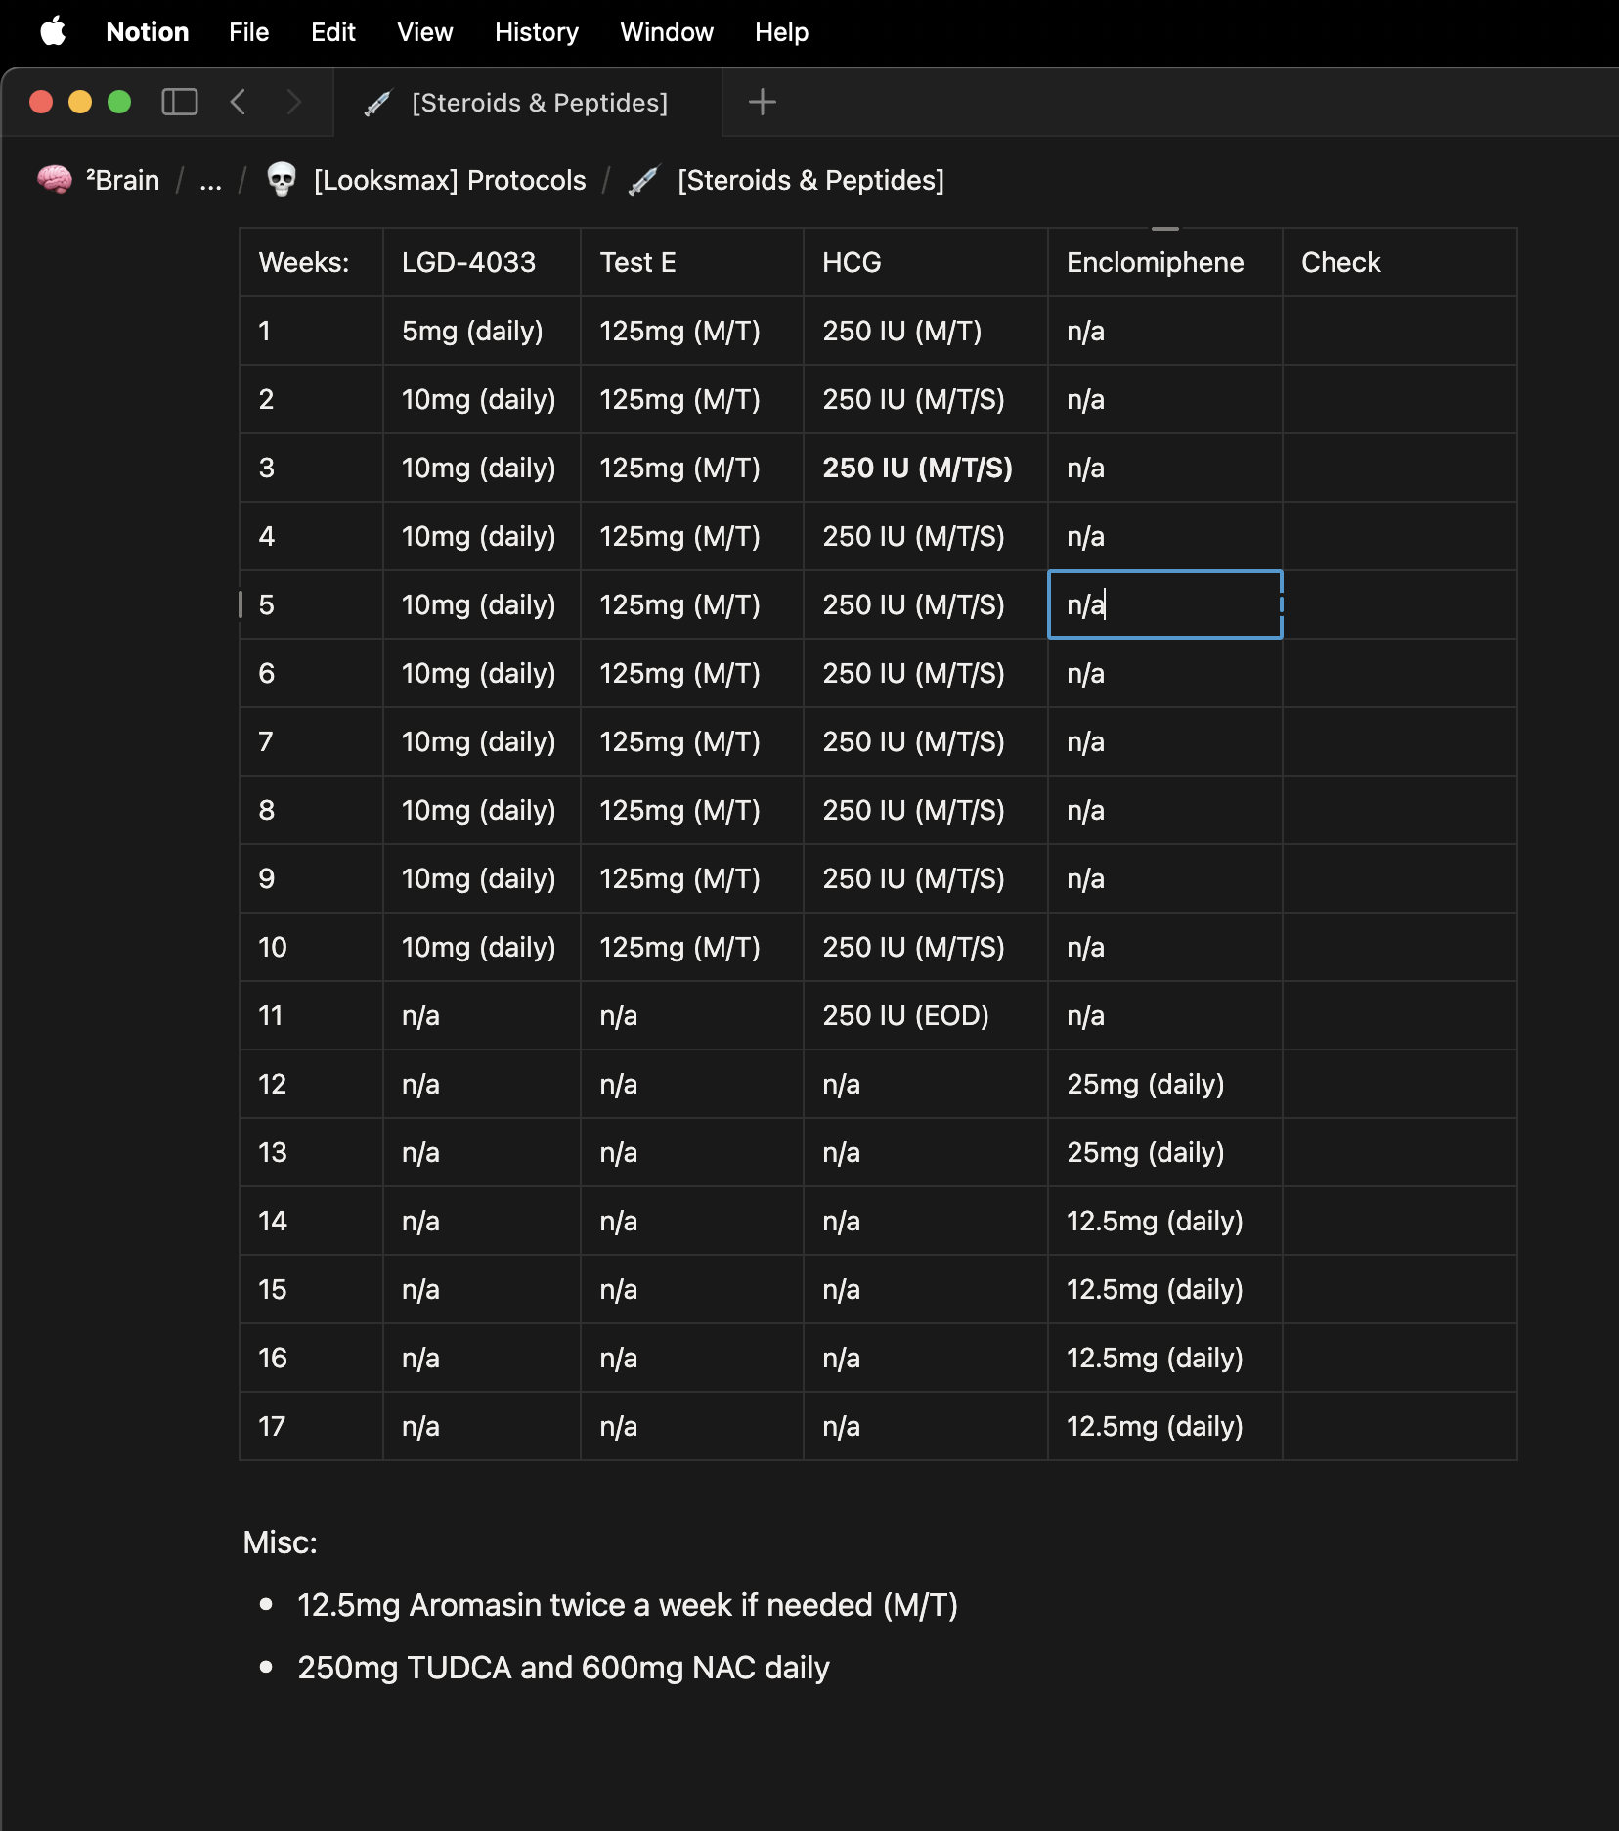
Task: Navigate to [Looksmax] Protocols breadcrumb
Action: coord(450,180)
